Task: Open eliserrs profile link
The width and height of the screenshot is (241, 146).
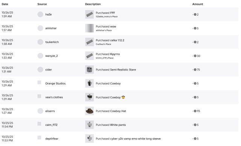Action: [50, 111]
